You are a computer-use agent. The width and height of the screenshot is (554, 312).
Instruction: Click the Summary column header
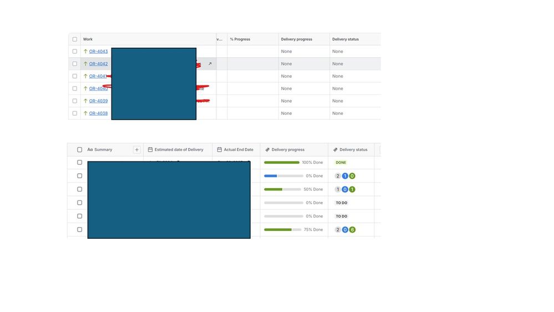(x=103, y=150)
